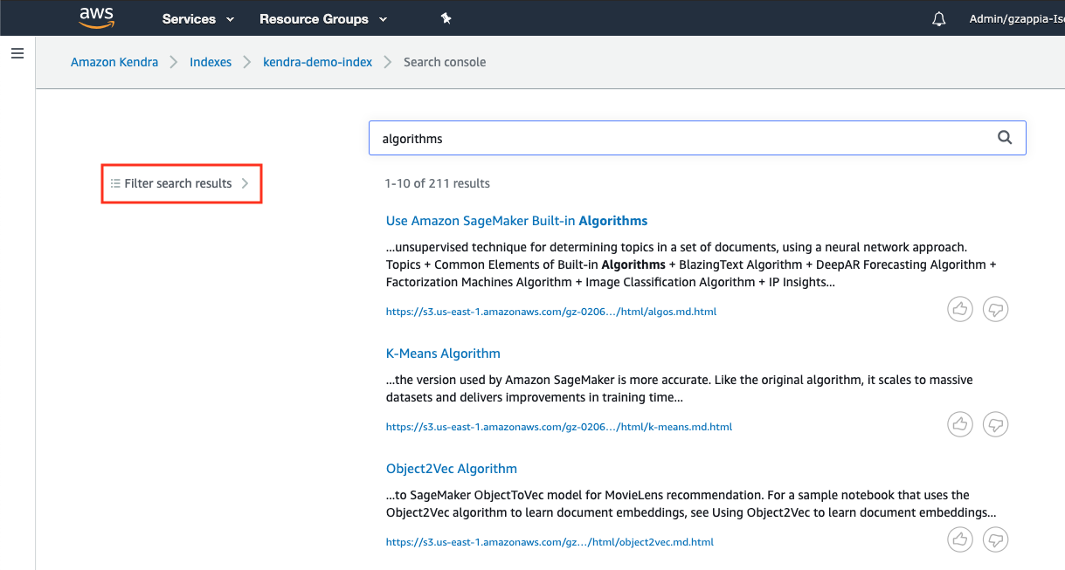Open the hamburger side navigation menu
The width and height of the screenshot is (1065, 570).
click(17, 53)
